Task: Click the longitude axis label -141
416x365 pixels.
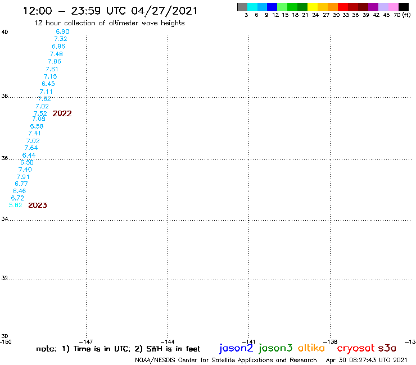Action: (248, 342)
